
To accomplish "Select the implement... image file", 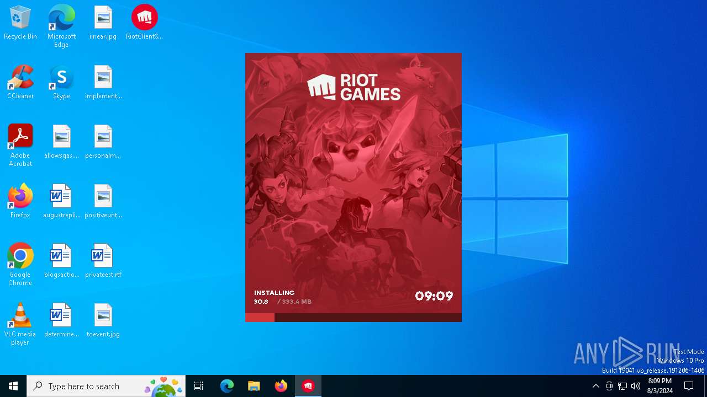I will [x=103, y=83].
